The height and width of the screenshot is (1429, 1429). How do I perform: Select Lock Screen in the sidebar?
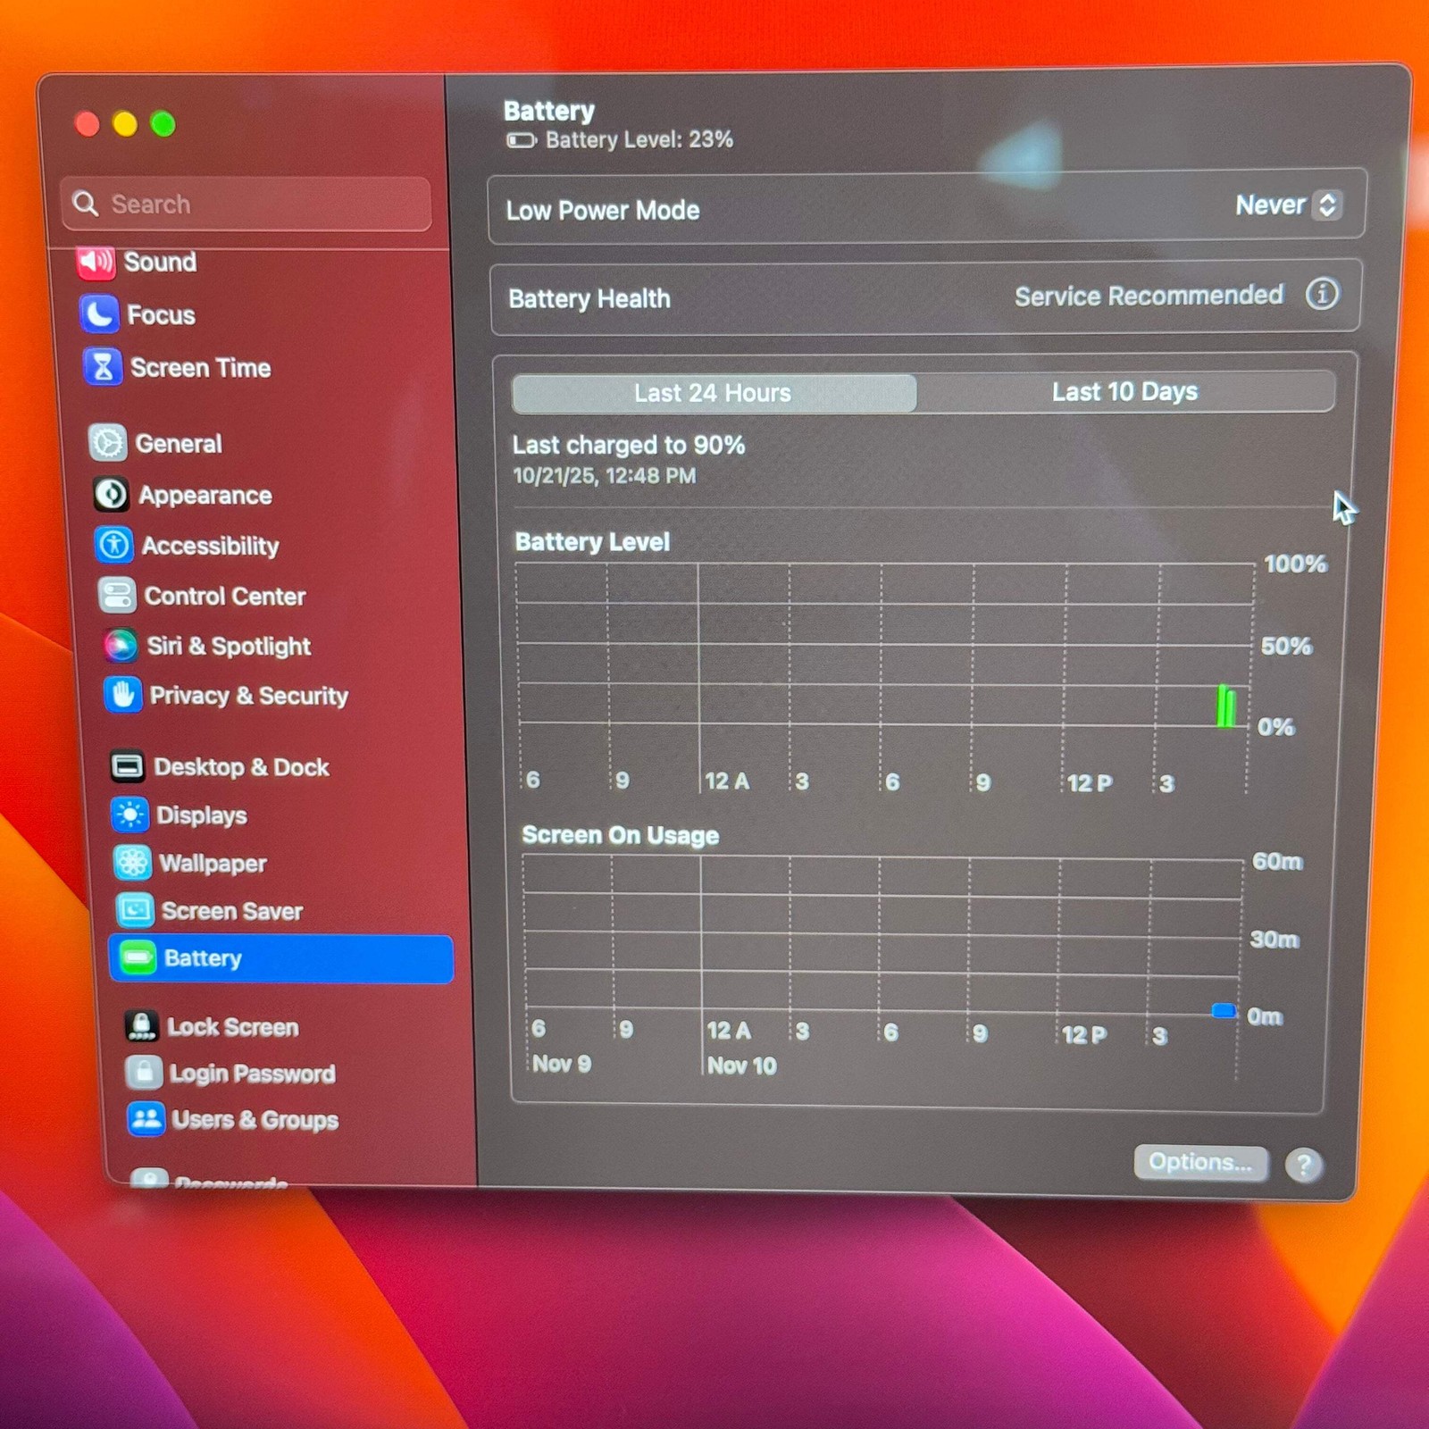pos(233,1027)
